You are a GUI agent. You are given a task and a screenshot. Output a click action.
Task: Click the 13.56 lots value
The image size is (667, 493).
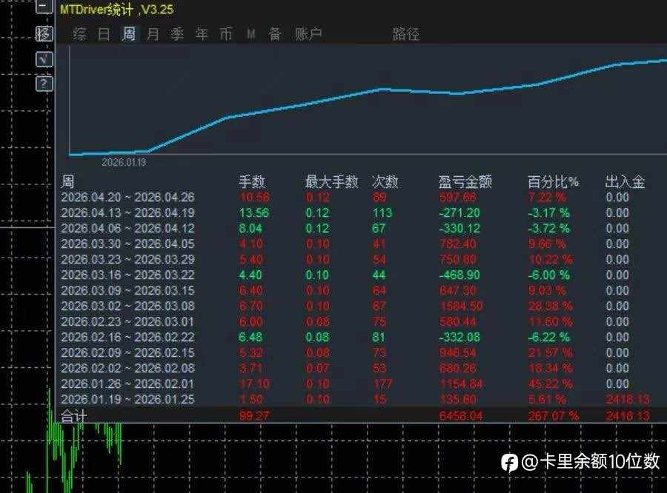tap(254, 212)
